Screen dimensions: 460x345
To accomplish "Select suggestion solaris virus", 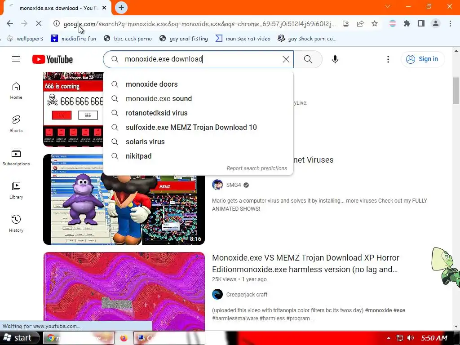I will tap(198, 142).
